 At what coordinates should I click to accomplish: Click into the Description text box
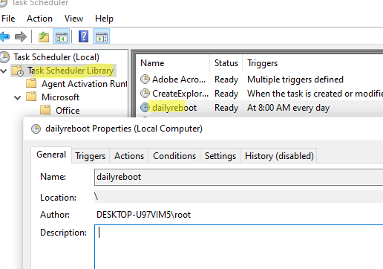pyautogui.click(x=238, y=247)
